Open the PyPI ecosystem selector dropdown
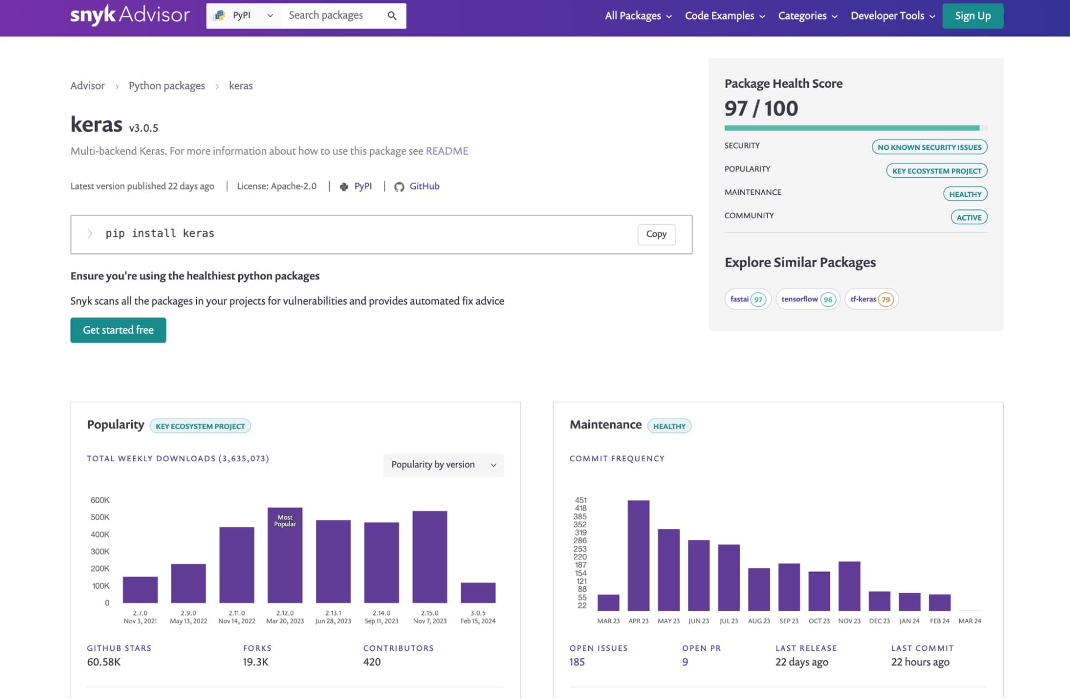The width and height of the screenshot is (1070, 699). tap(244, 16)
